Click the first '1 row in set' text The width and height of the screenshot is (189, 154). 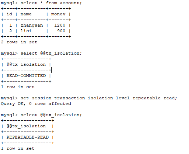coord(18,87)
